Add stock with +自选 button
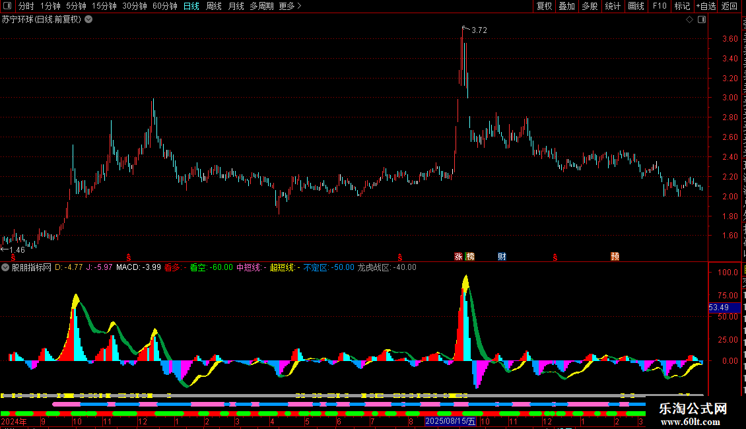Screen dimensions: 746x429 tap(706, 6)
